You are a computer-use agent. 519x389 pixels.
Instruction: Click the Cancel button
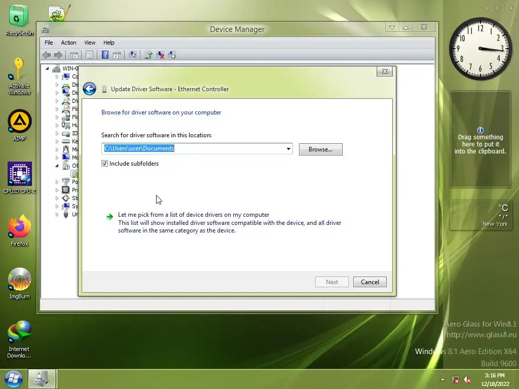tap(369, 282)
